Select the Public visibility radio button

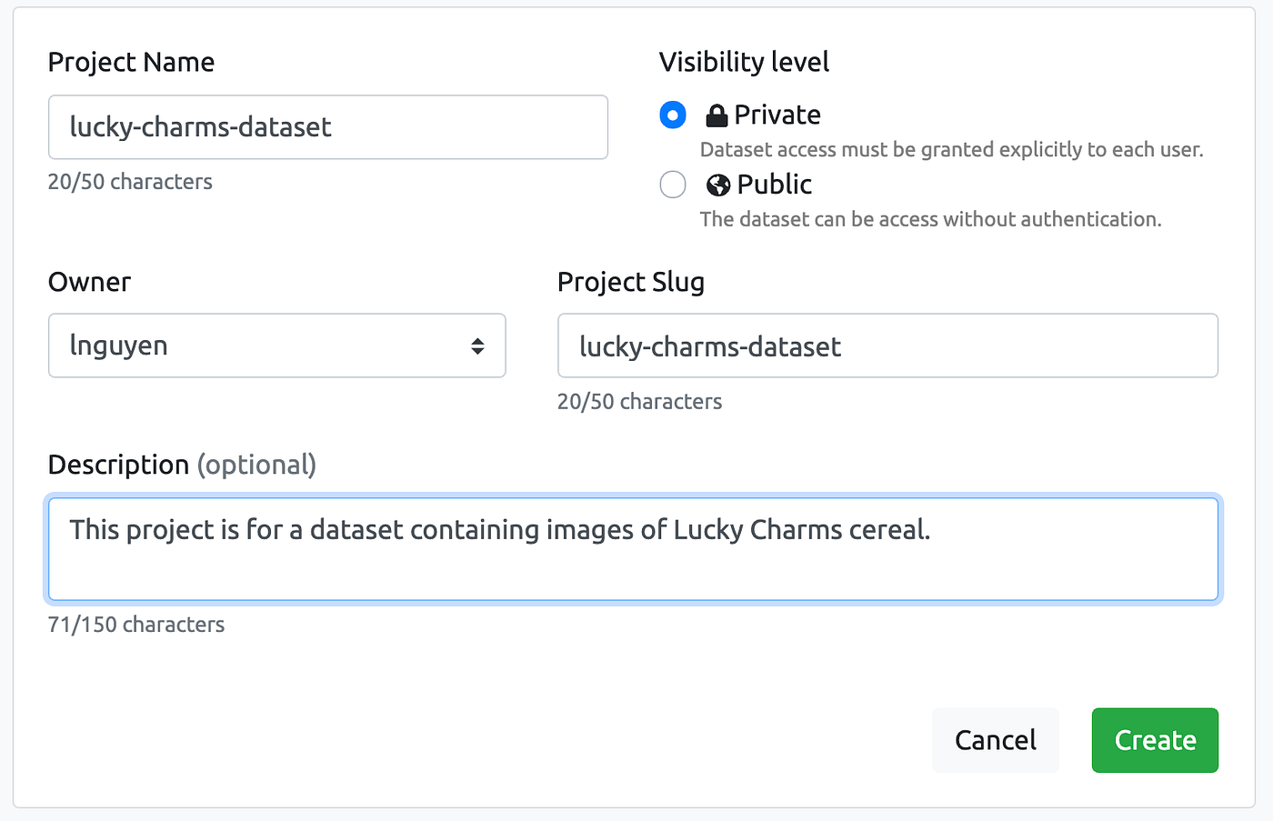pyautogui.click(x=673, y=185)
